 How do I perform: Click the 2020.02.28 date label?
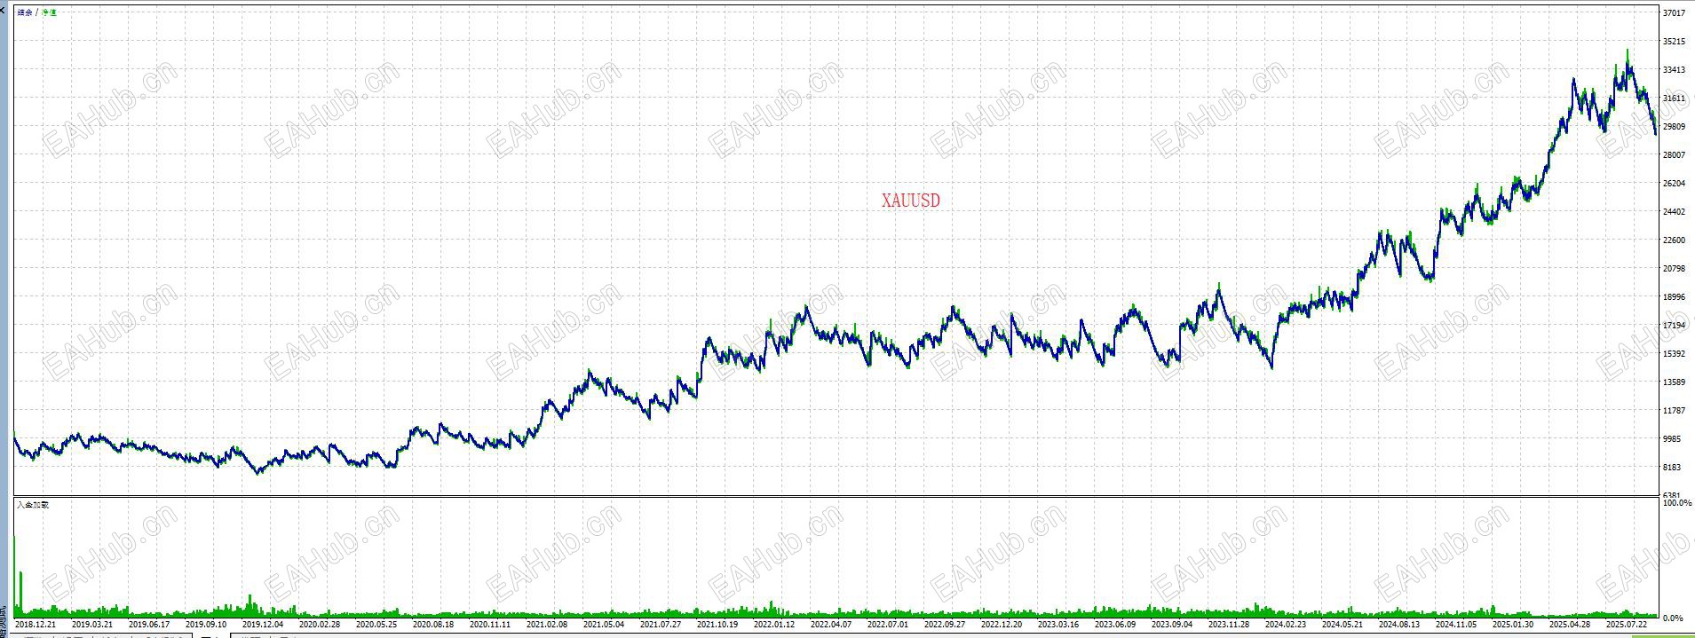[x=320, y=625]
